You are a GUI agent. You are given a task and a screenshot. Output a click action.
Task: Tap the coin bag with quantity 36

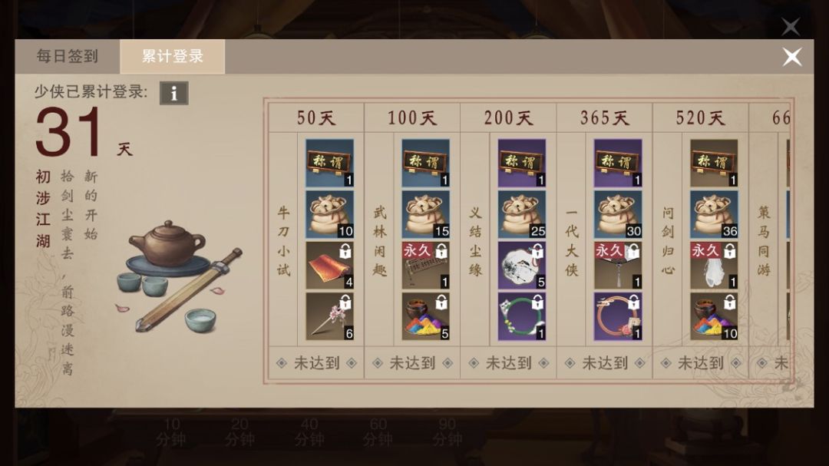(x=714, y=214)
